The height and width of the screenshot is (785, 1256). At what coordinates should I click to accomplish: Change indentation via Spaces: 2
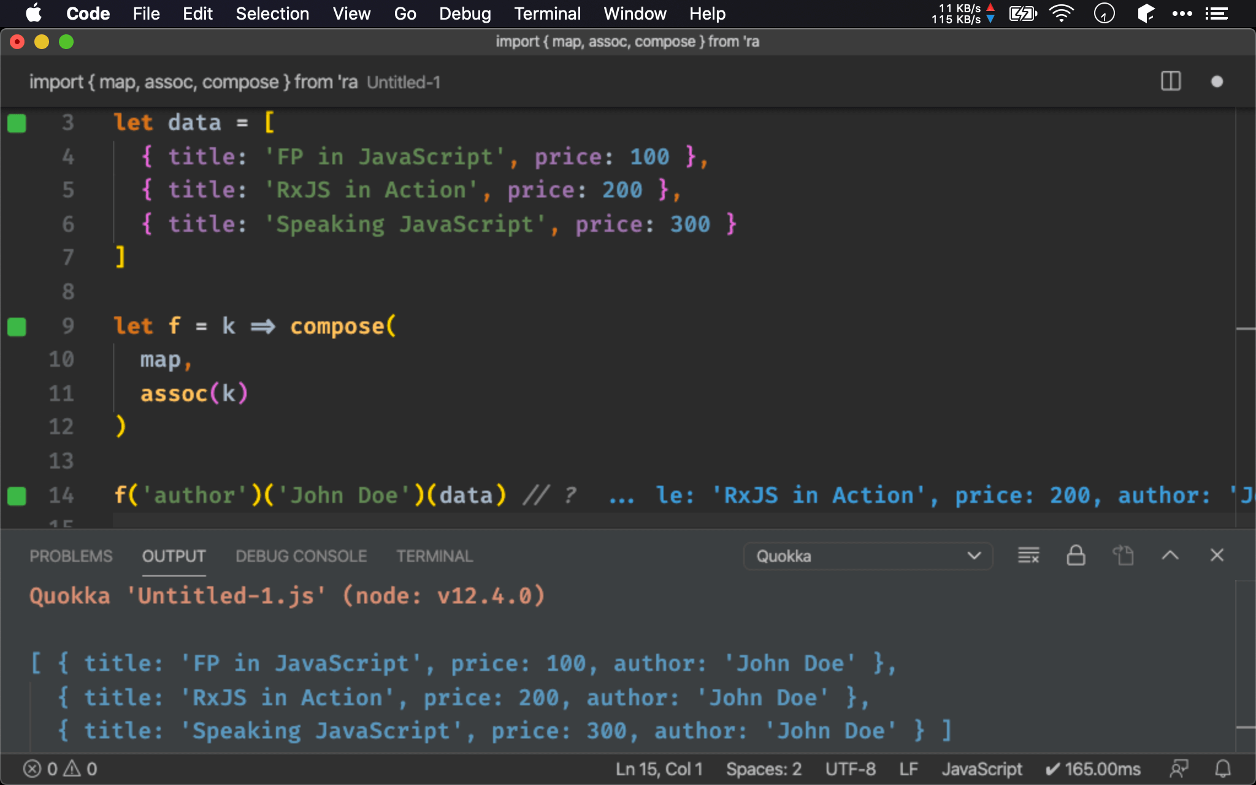coord(764,769)
